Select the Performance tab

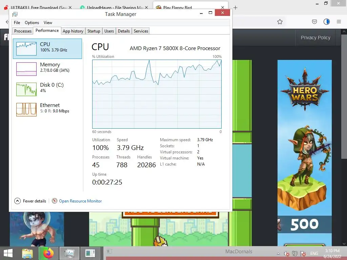47,30
